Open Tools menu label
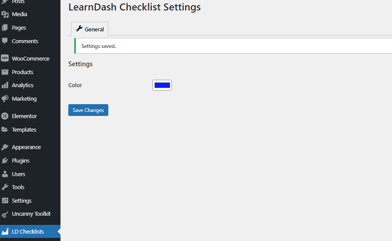The image size is (392, 241). [x=18, y=187]
